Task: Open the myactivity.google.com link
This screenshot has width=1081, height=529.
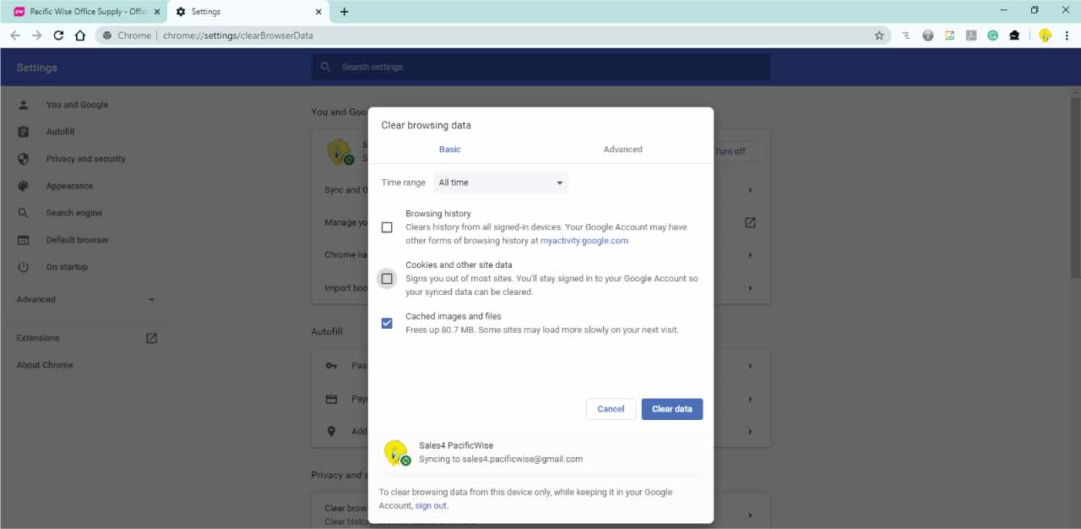Action: (x=584, y=241)
